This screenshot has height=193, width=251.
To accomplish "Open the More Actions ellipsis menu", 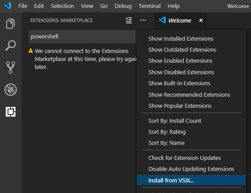I will (x=143, y=20).
